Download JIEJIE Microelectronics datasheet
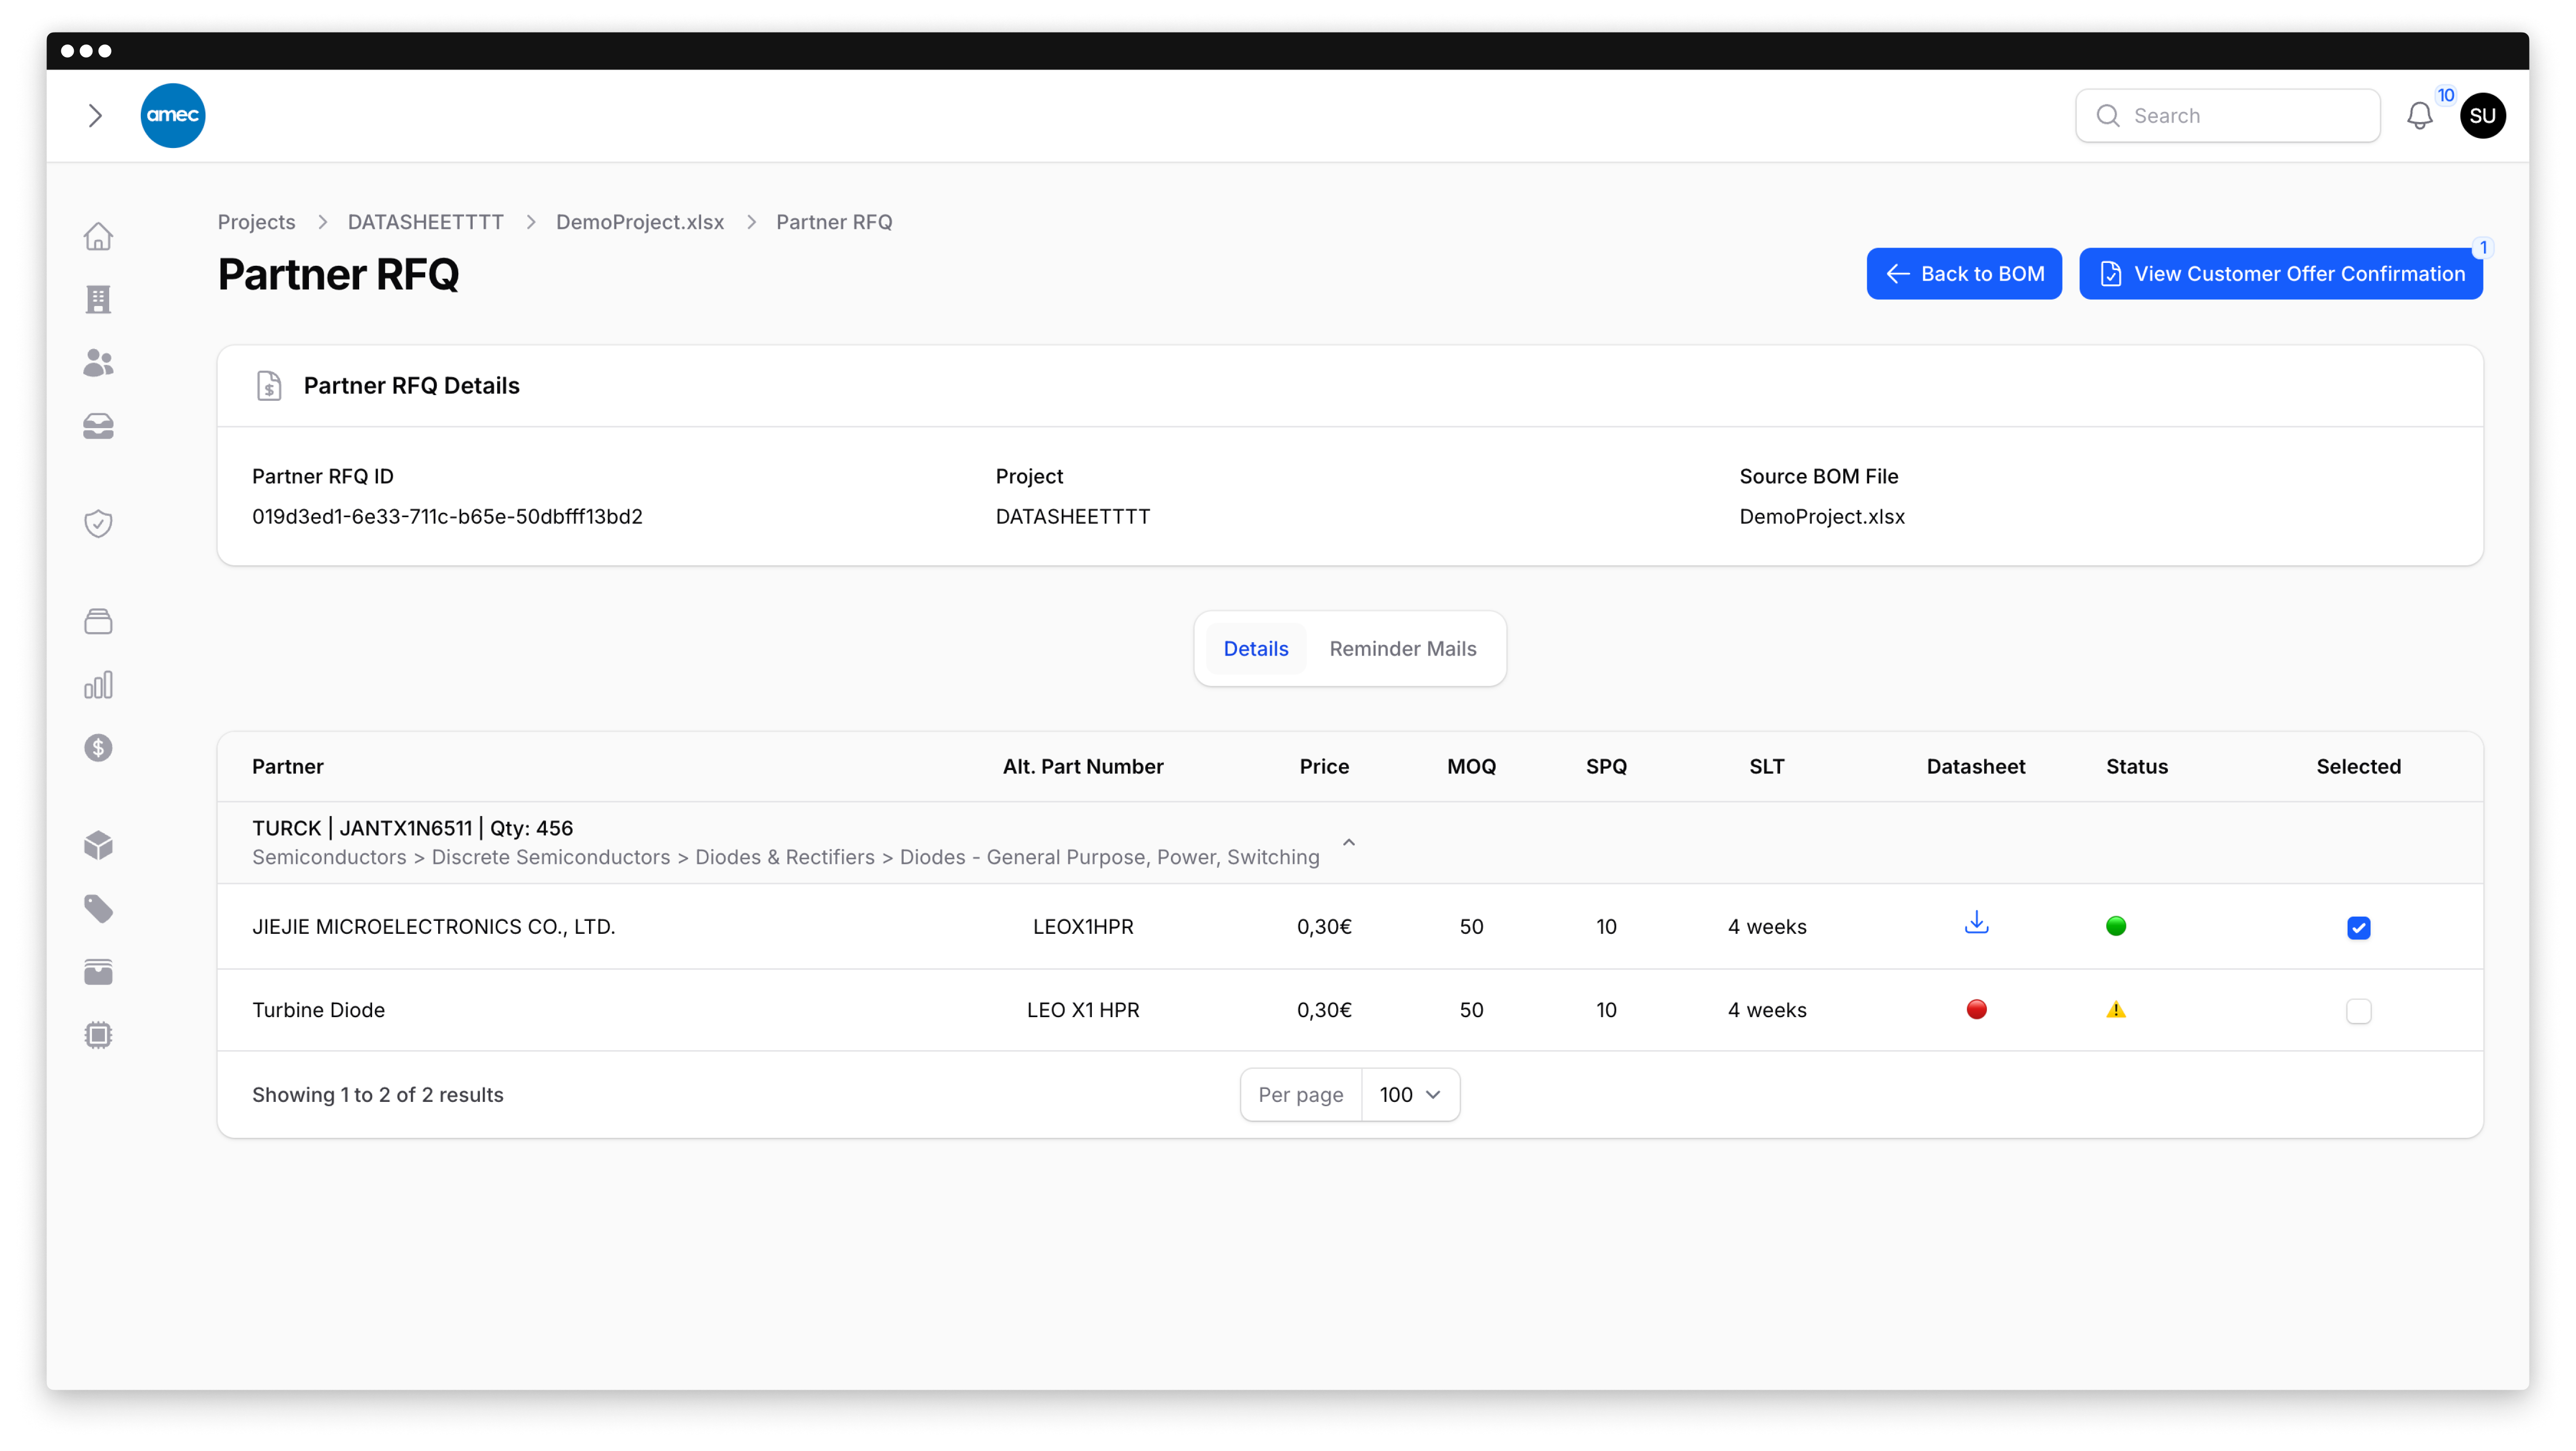The width and height of the screenshot is (2576, 1451). point(1976,924)
